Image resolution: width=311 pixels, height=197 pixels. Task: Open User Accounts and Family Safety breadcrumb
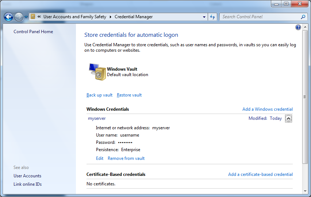75,17
